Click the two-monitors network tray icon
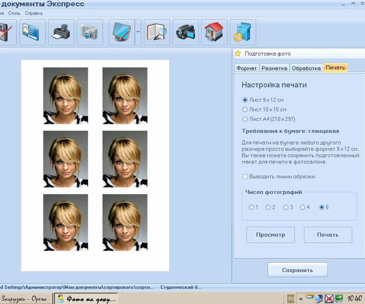 (x=319, y=299)
